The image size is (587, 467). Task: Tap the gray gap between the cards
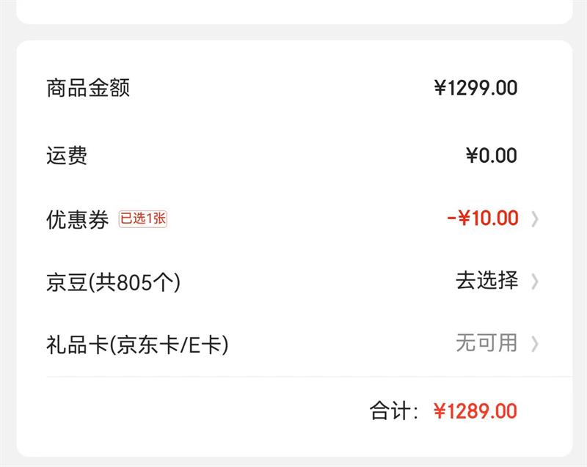pyautogui.click(x=293, y=32)
